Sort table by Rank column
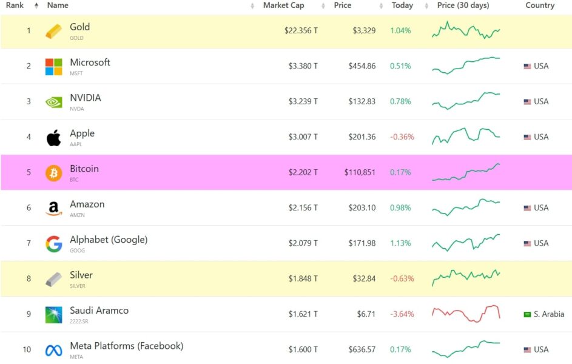Image resolution: width=572 pixels, height=364 pixels. 15,5
